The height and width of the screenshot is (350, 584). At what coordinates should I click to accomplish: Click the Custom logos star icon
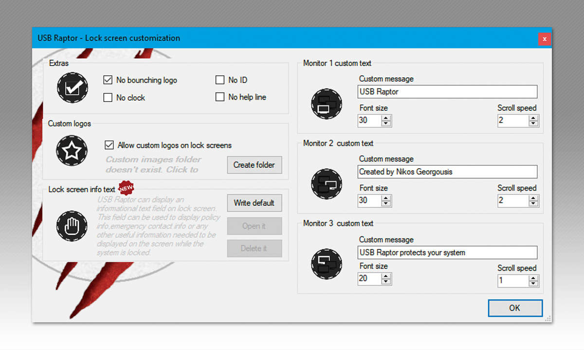(72, 151)
